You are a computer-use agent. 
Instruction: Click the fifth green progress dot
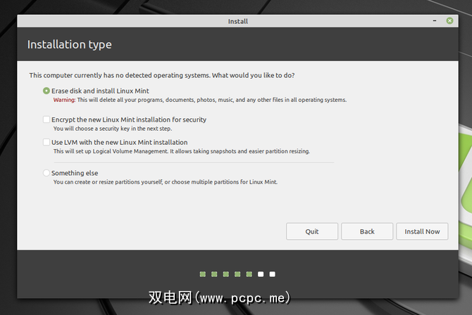click(x=249, y=274)
